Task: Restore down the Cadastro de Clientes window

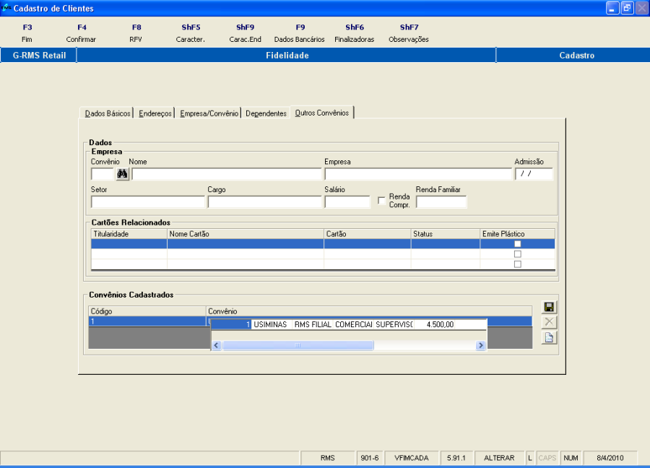Action: tap(627, 8)
